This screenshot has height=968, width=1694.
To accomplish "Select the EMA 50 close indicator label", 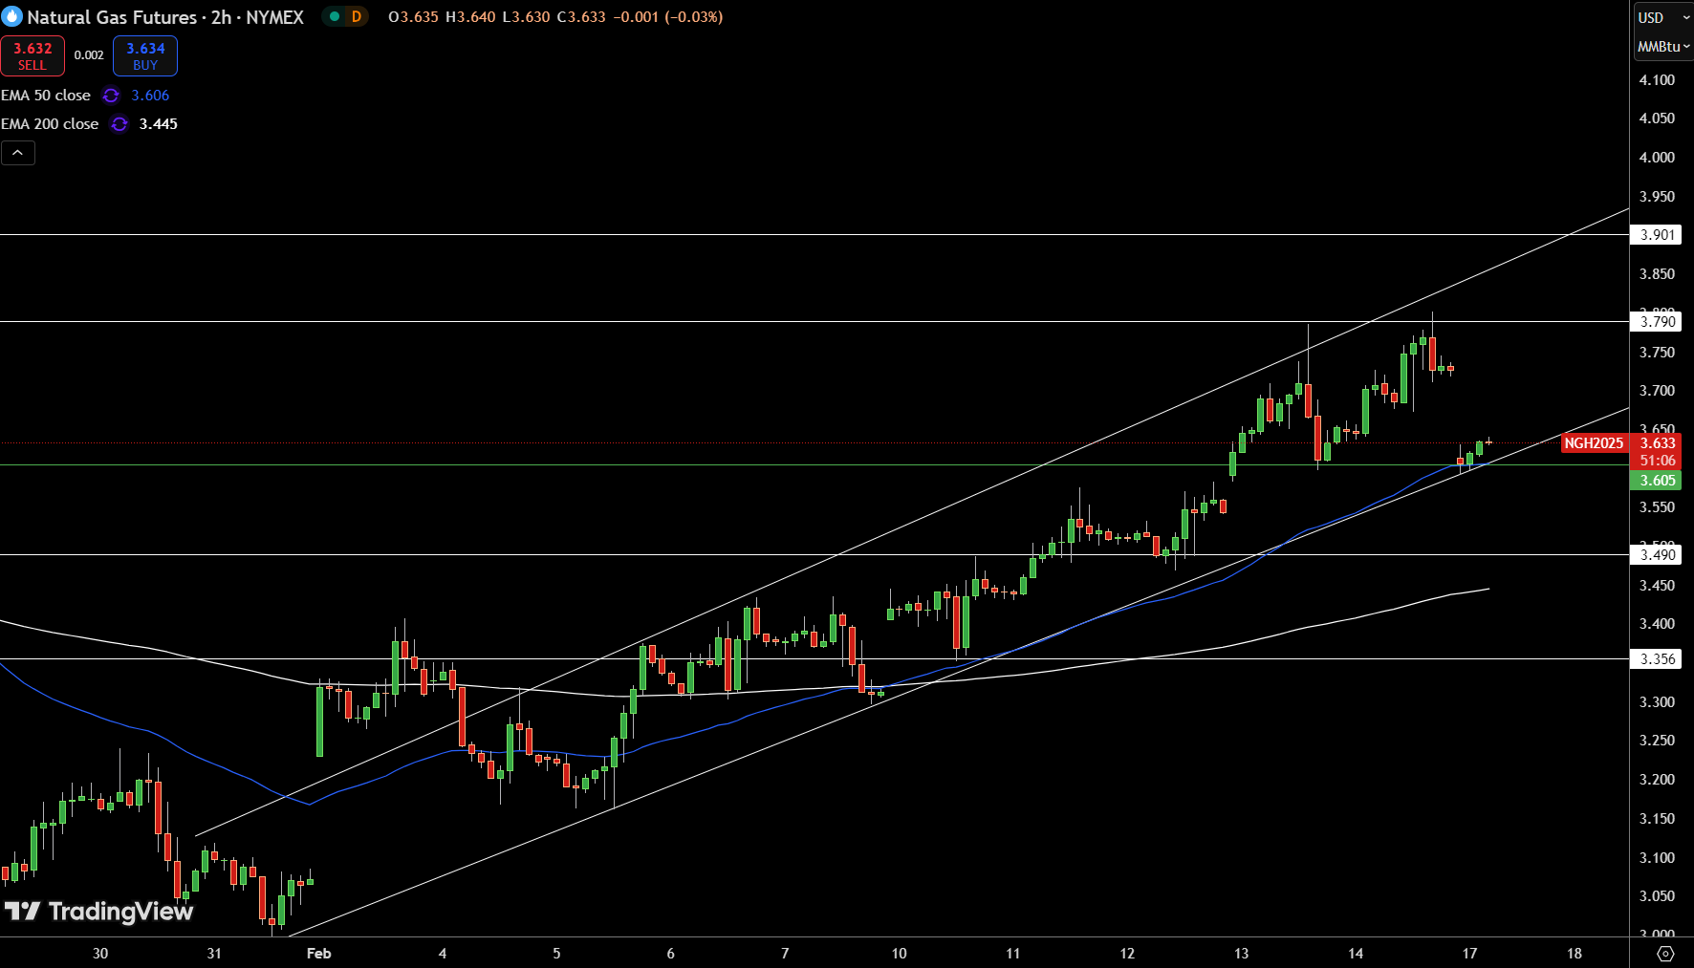I will pos(46,96).
